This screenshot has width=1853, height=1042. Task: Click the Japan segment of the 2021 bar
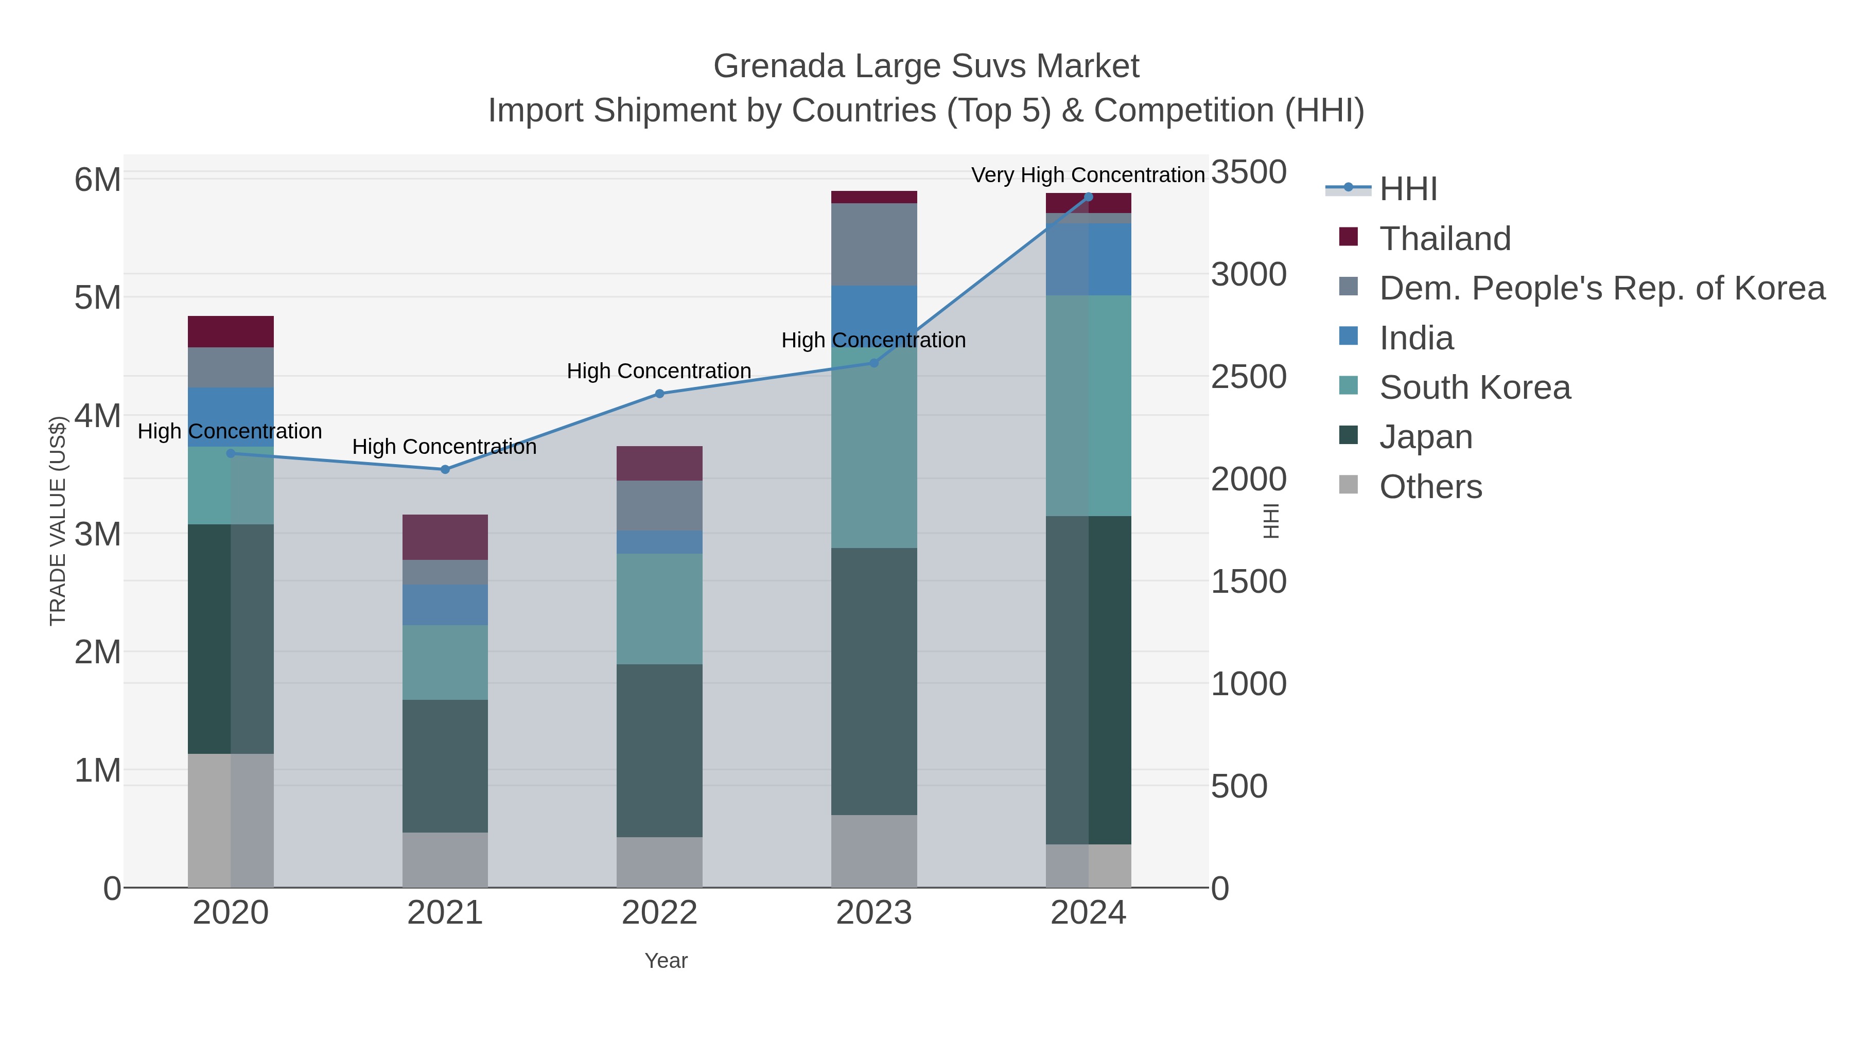(445, 767)
